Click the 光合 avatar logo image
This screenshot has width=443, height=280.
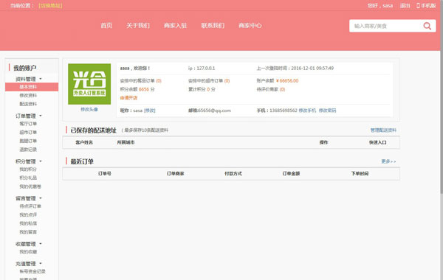tap(89, 84)
